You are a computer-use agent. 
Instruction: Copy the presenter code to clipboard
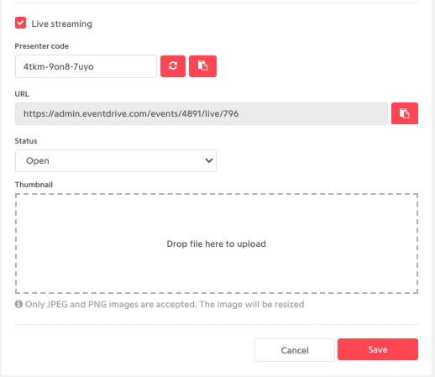click(202, 66)
